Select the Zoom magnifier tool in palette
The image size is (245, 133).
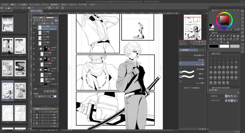224,42
